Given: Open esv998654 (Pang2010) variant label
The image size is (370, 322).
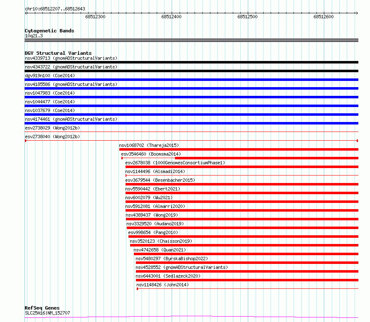Looking at the screenshot, I should click(x=153, y=232).
